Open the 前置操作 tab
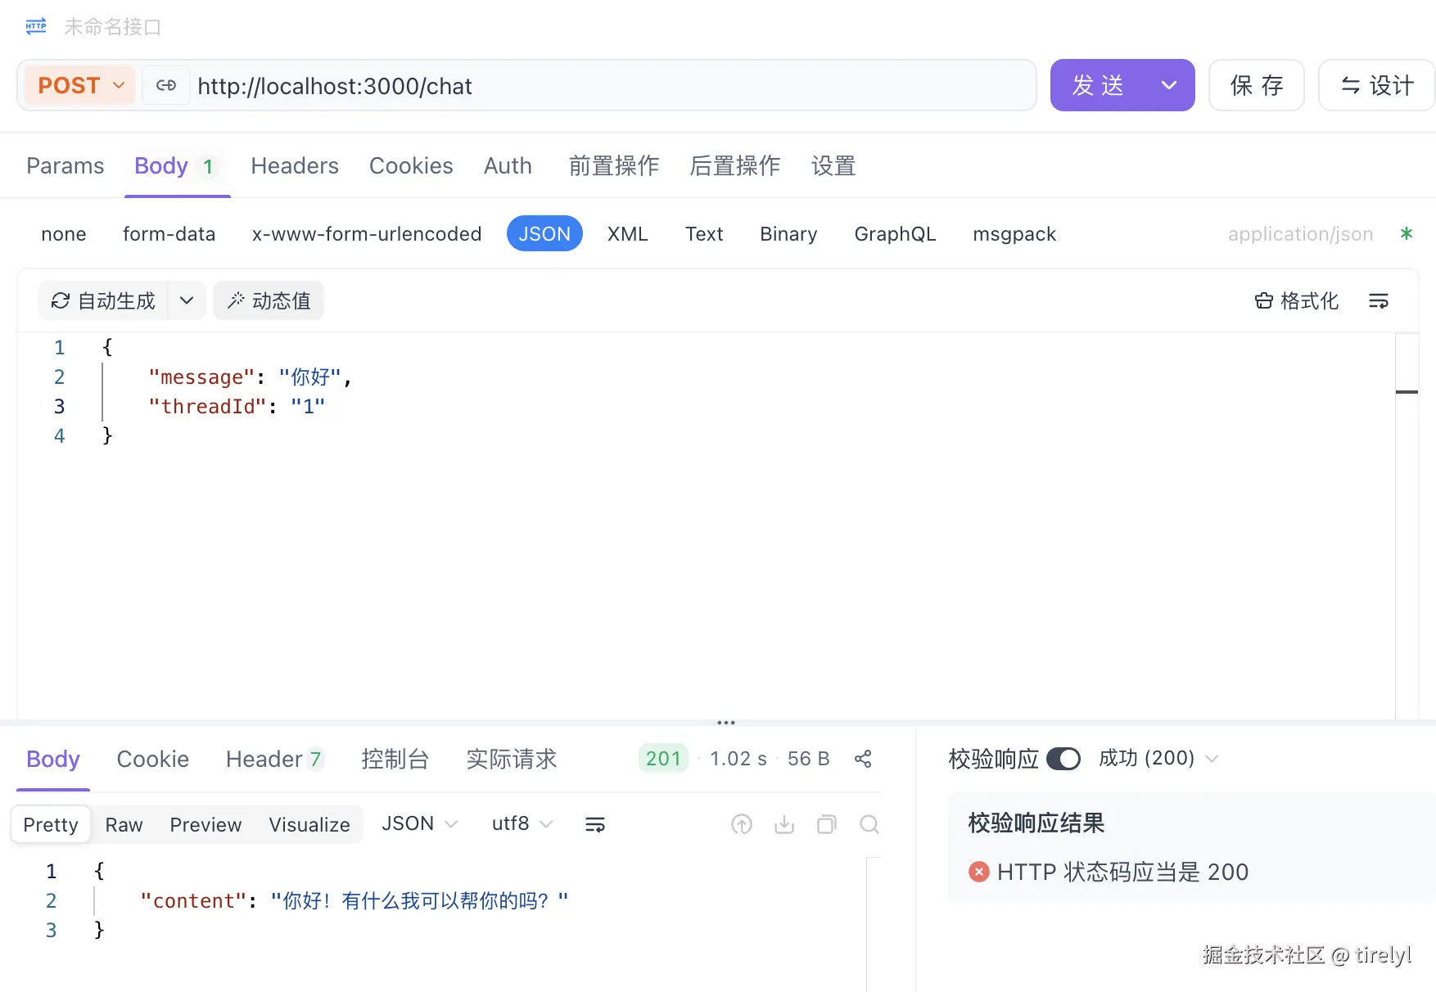The width and height of the screenshot is (1436, 992). click(x=614, y=166)
